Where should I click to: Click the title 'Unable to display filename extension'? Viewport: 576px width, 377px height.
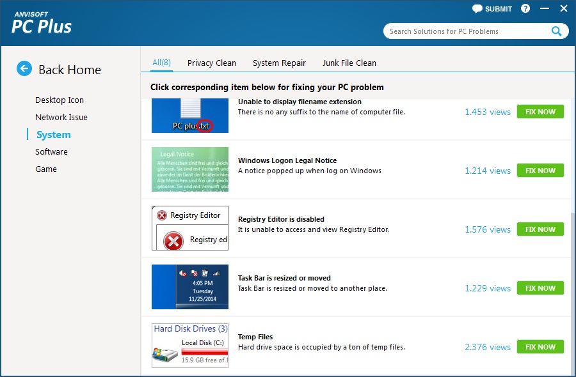(x=300, y=102)
